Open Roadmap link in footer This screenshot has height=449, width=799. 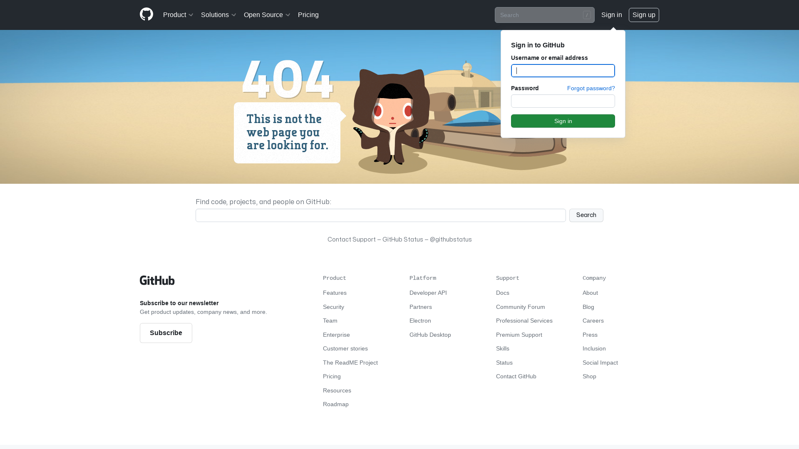click(336, 404)
